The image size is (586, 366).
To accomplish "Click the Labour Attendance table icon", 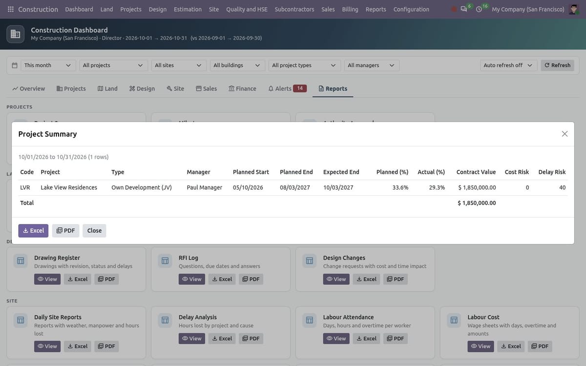I will point(310,321).
